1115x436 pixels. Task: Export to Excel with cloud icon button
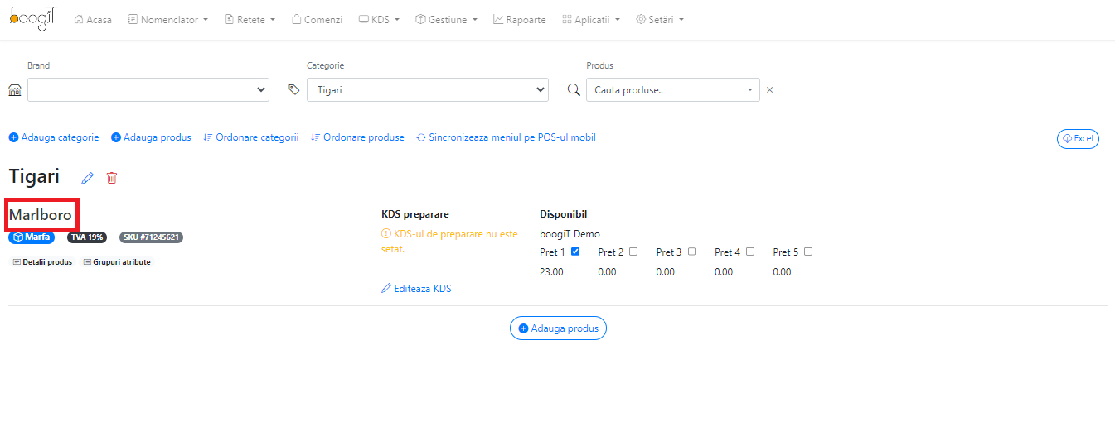pyautogui.click(x=1078, y=138)
